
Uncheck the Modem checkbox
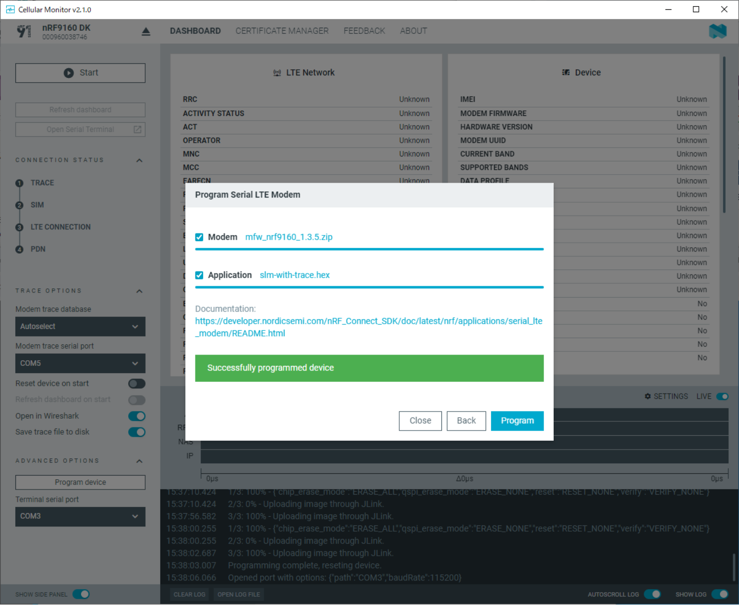click(x=199, y=237)
